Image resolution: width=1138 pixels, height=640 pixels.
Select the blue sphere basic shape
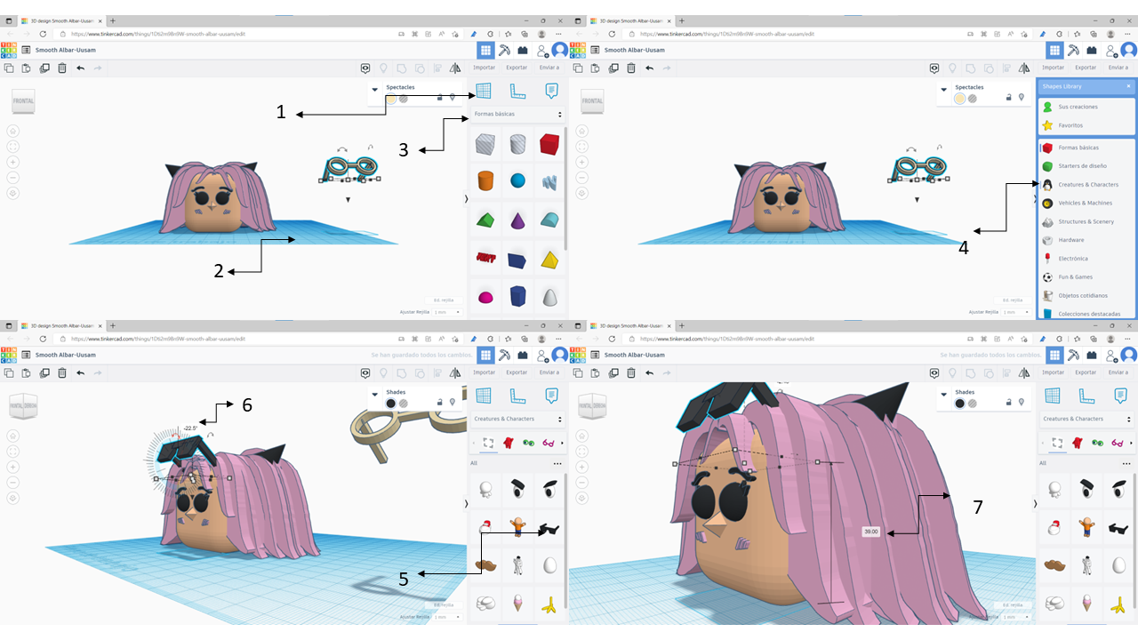517,180
